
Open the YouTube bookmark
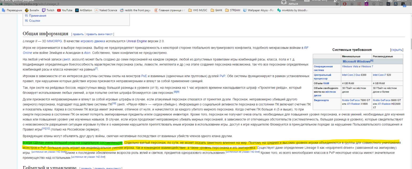[65, 10]
